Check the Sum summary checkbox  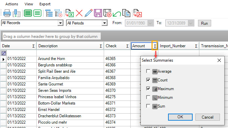[x=148, y=106]
